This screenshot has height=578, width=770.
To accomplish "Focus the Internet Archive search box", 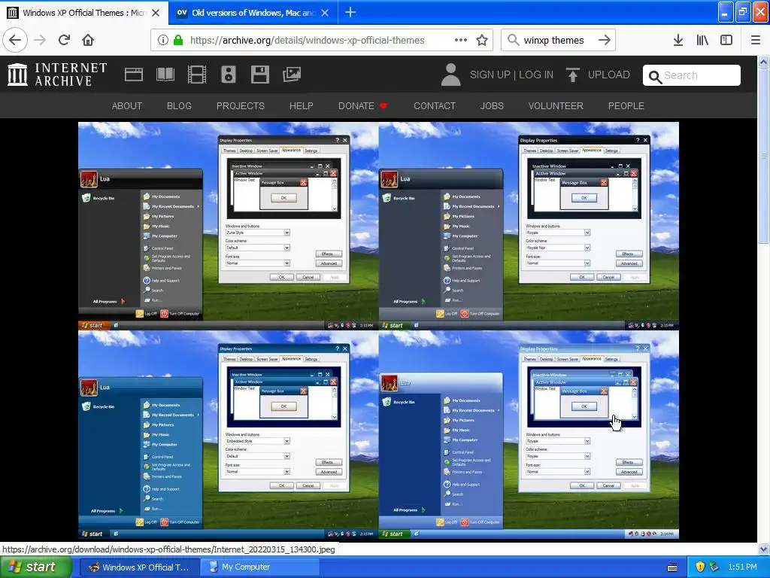I will tap(692, 75).
